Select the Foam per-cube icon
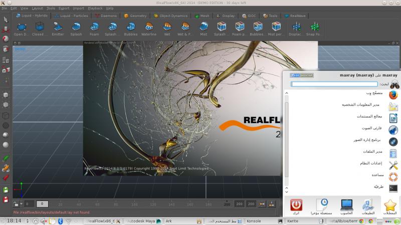 pos(240,26)
